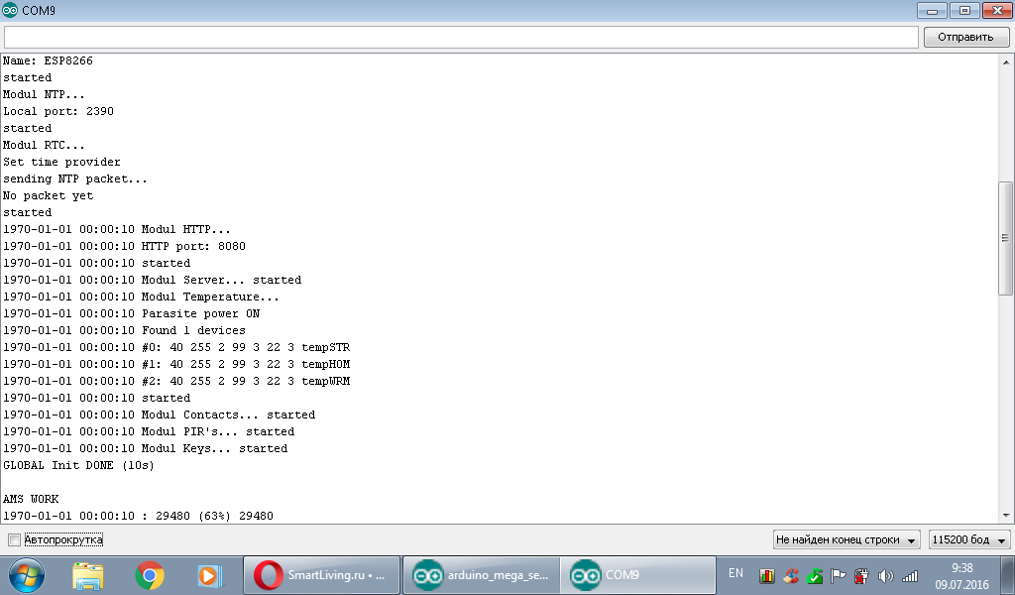Toggle the Автопрокрутка checkbox
Screen dimensions: 1015x595
click(x=14, y=538)
